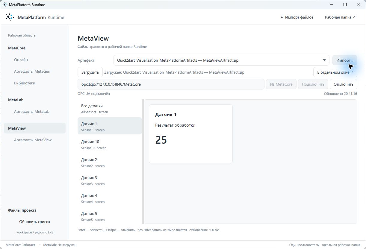Click Обновить список under Файлы проекта
Screen dimensions: 366x249
coord(35,222)
